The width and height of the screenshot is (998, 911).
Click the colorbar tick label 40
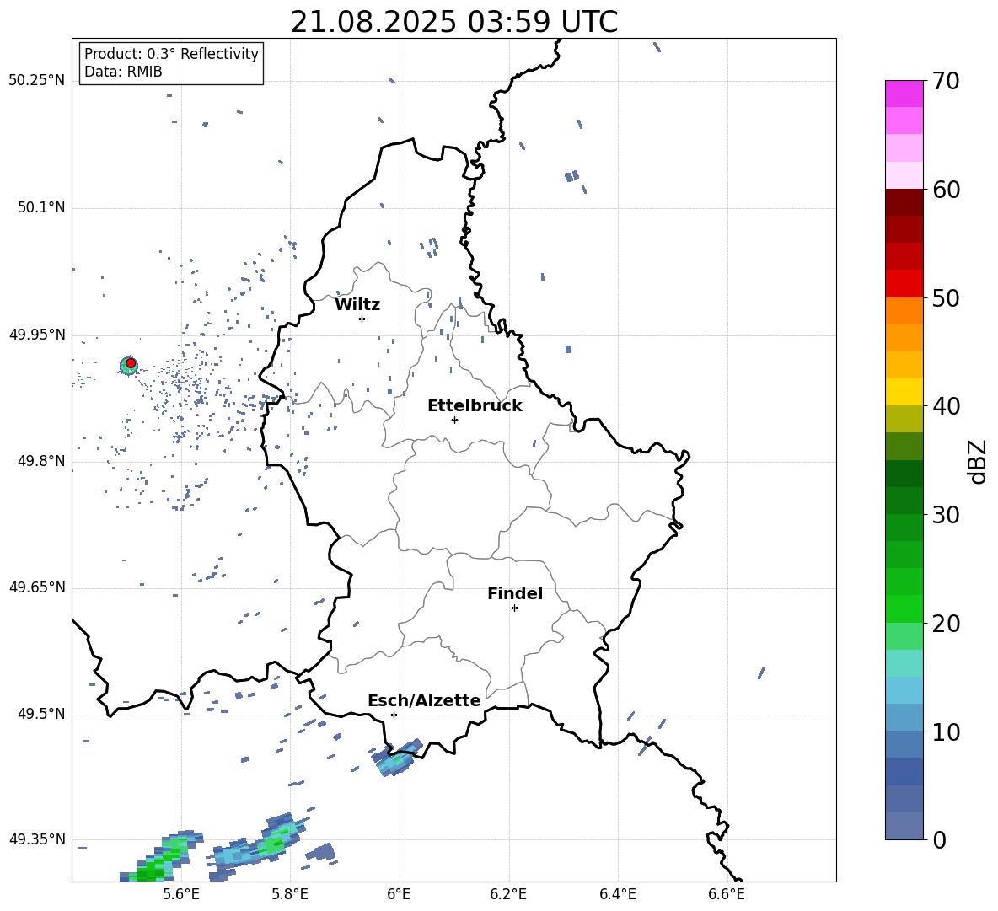[x=946, y=406]
